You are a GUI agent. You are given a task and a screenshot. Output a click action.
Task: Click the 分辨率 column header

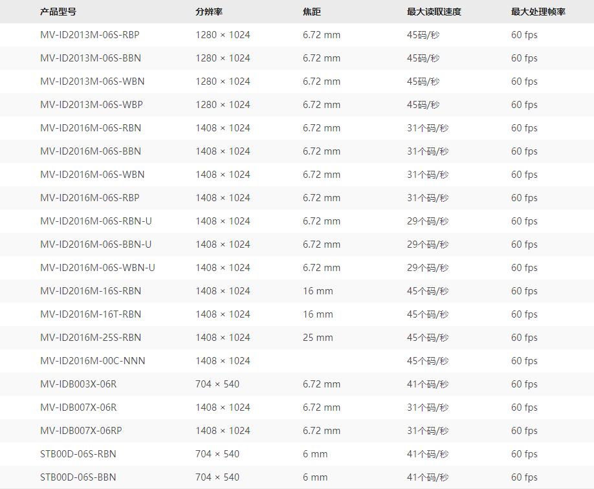209,12
